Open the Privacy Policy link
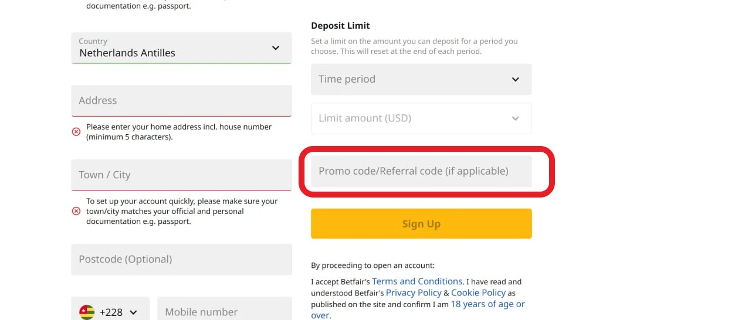745x320 pixels. (413, 292)
